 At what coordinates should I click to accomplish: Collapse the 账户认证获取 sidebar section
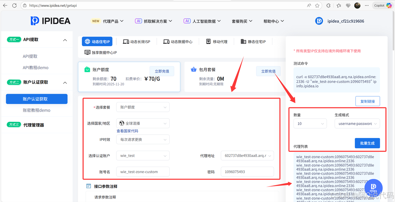(x=65, y=83)
